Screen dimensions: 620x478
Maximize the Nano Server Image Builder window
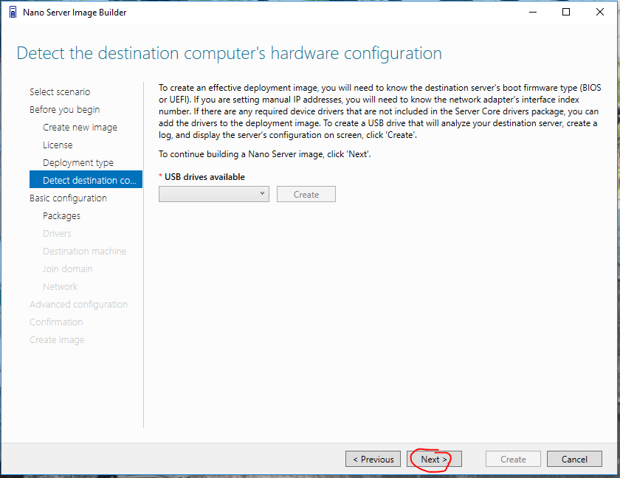566,13
